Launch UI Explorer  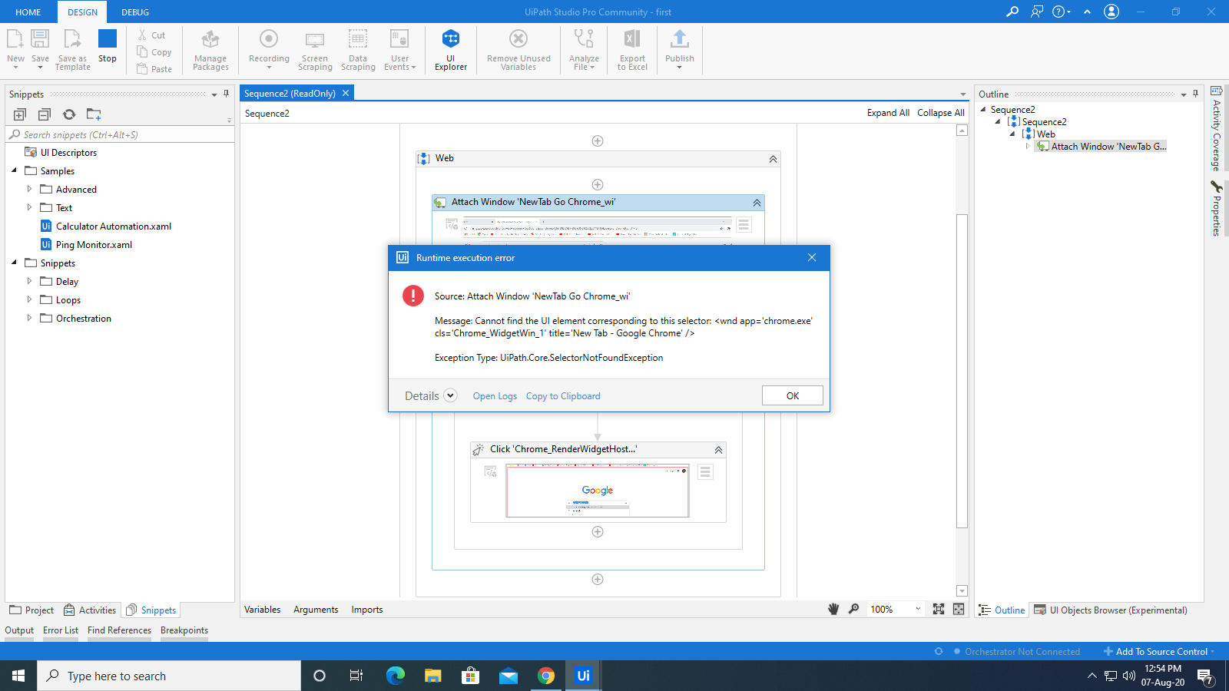pyautogui.click(x=451, y=50)
